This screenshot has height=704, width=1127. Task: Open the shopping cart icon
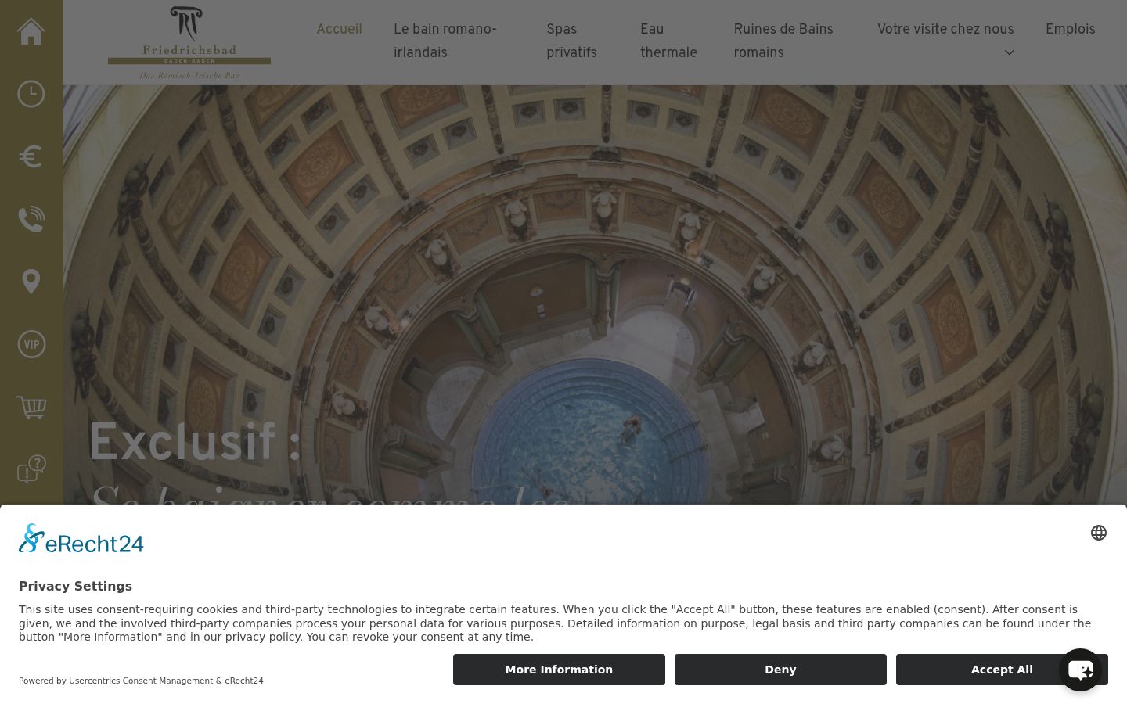click(x=31, y=407)
